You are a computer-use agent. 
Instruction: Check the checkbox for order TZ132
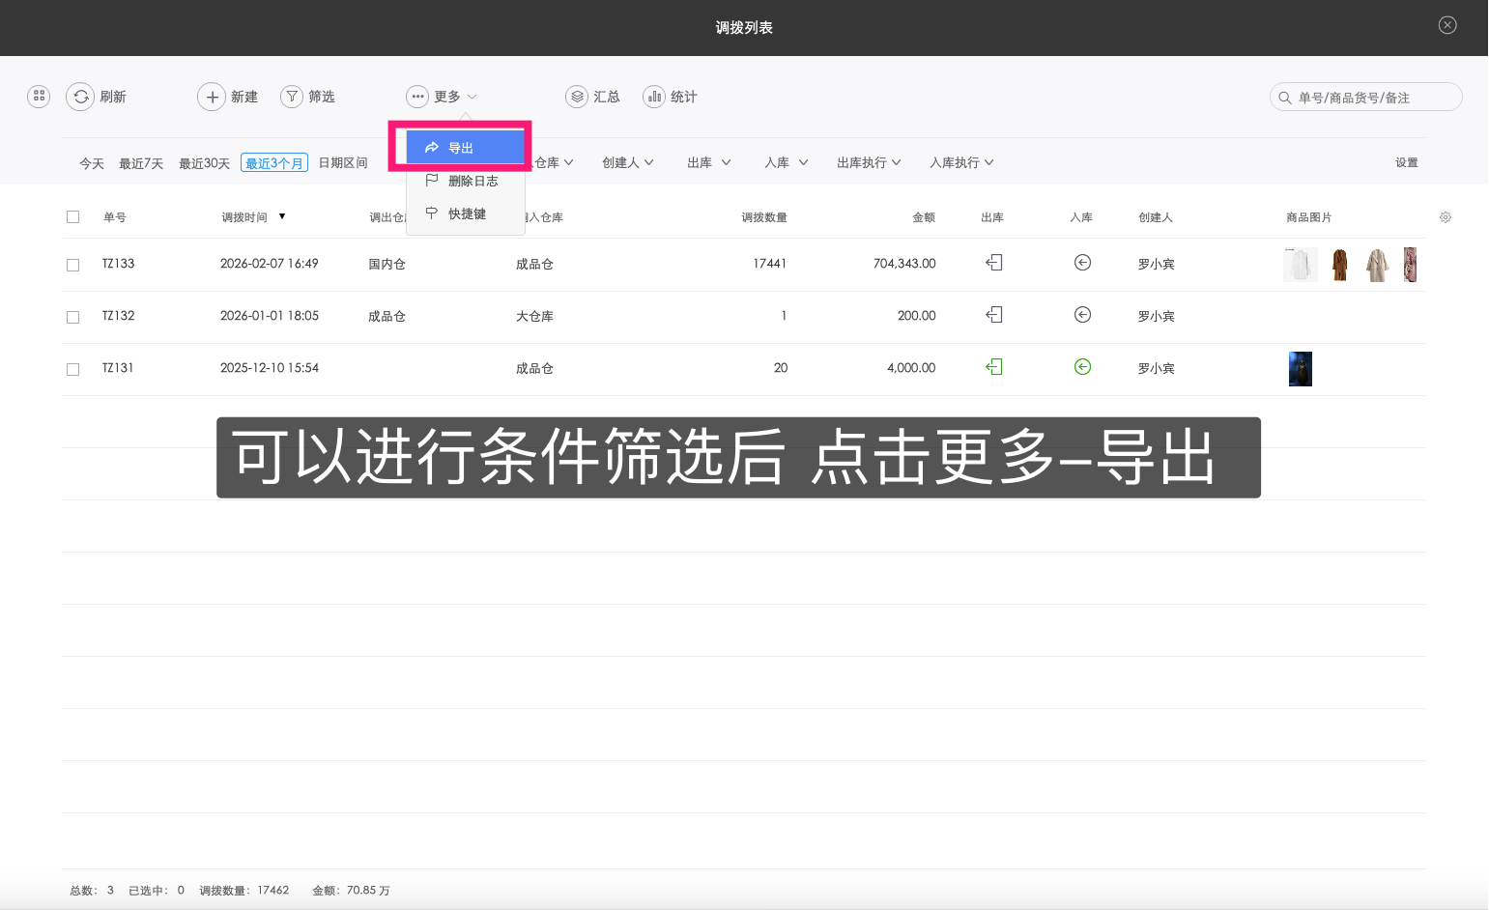click(72, 316)
